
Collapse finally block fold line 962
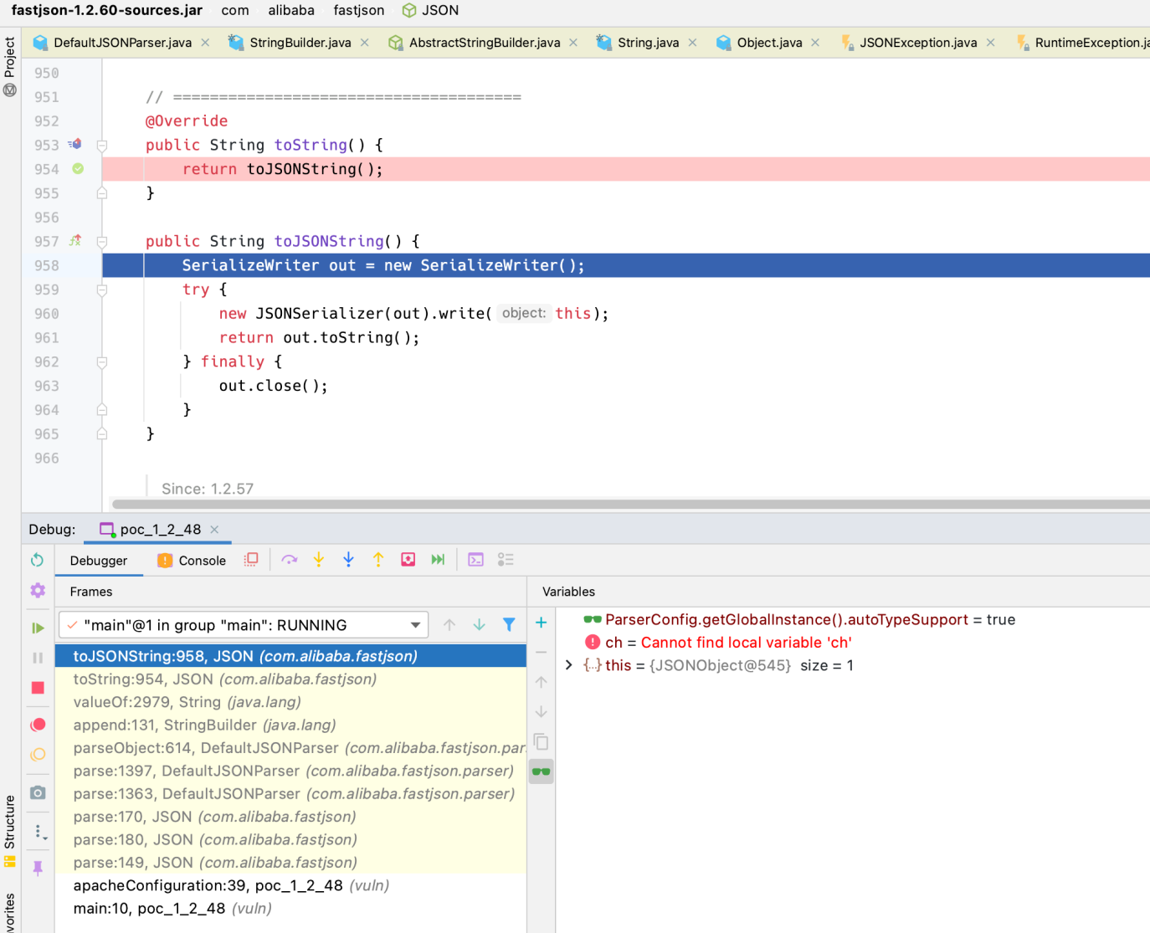point(102,362)
